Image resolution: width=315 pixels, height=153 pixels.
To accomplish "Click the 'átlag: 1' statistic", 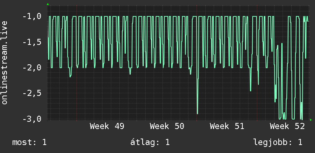I will pyautogui.click(x=150, y=142).
